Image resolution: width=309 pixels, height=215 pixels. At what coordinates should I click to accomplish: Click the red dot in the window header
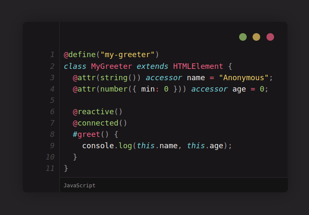270,37
